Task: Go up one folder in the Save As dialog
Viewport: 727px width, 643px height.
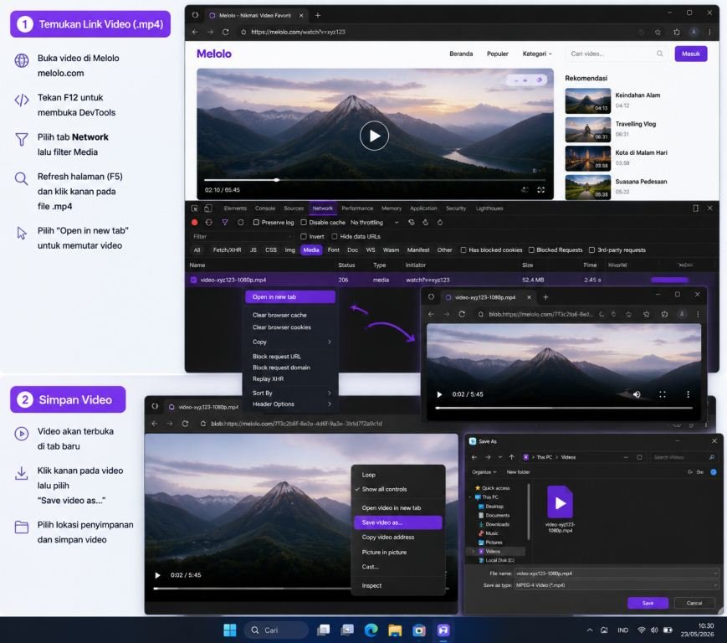Action: 511,457
